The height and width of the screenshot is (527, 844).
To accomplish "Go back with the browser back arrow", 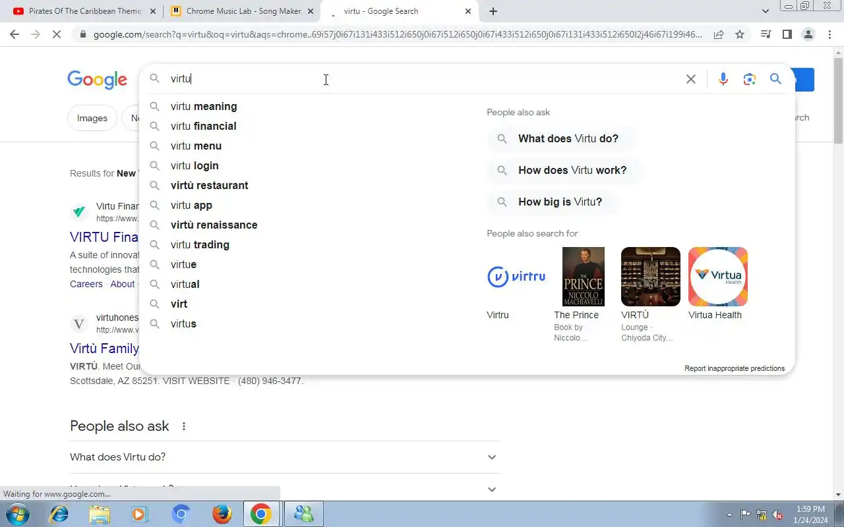I will click(15, 34).
